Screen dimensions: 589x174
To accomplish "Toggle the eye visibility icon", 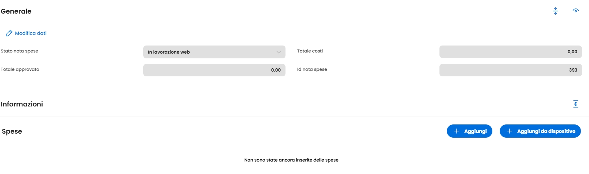I will click(576, 11).
